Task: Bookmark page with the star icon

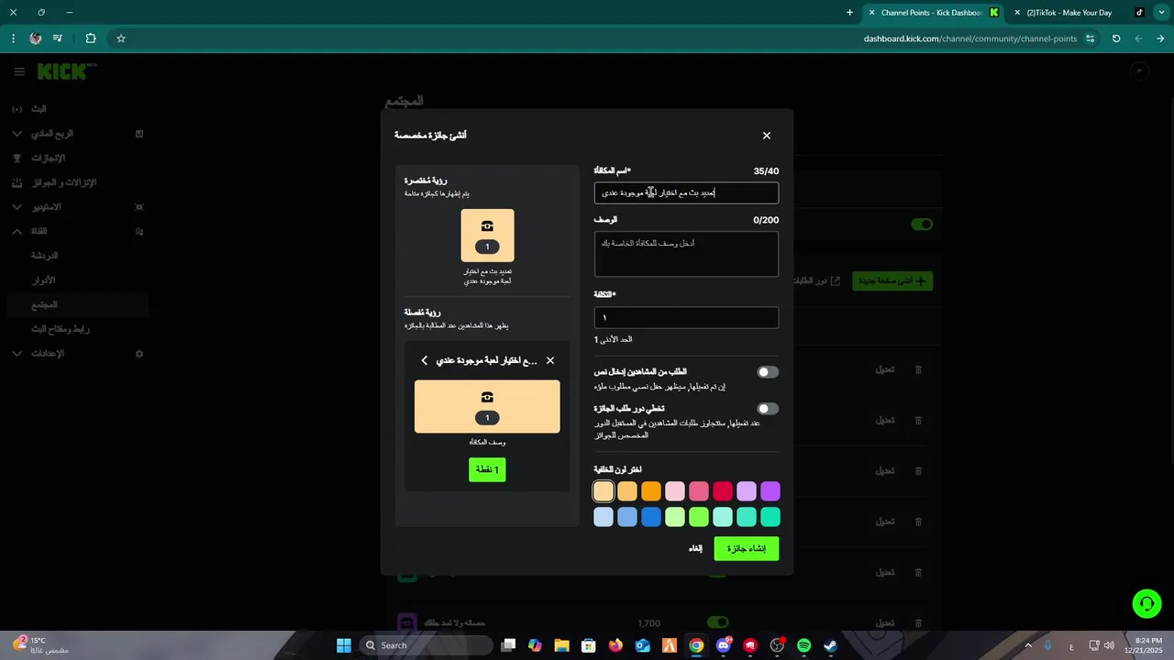Action: tap(120, 38)
